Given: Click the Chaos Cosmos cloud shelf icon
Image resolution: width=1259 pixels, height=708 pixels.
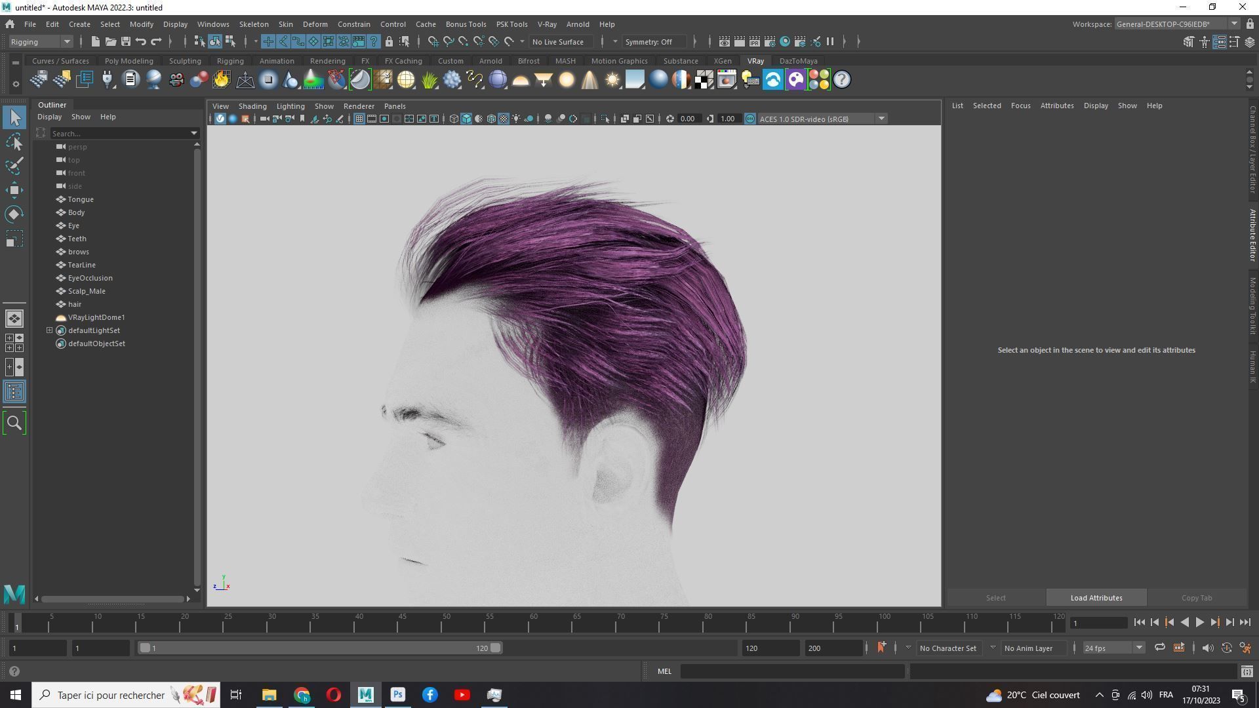Looking at the screenshot, I should coord(773,80).
